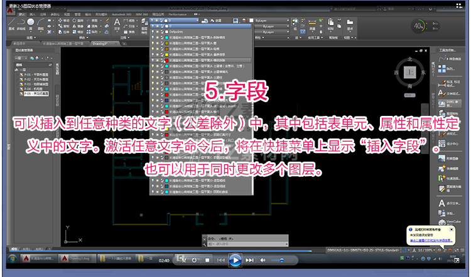Open the WCS dropdown under ViewCube
The width and height of the screenshot is (471, 277).
[409, 95]
